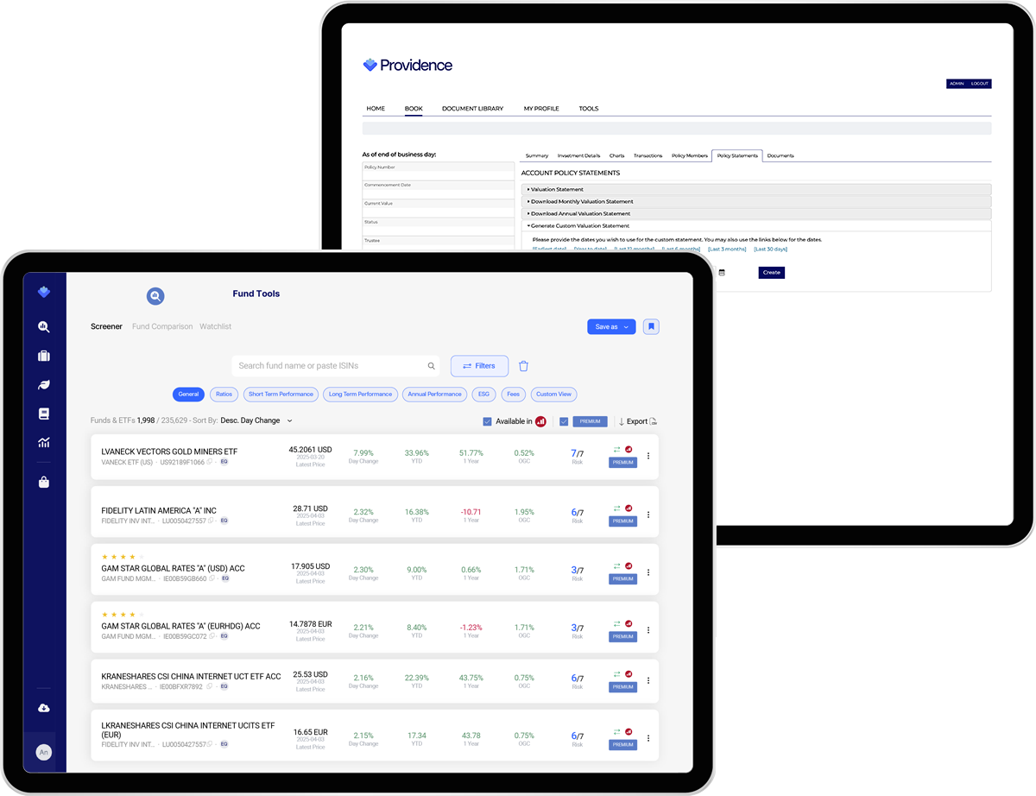Open kebab menu for GAM Star (USD) ACC
Screen dimensions: 1036x796
(648, 572)
